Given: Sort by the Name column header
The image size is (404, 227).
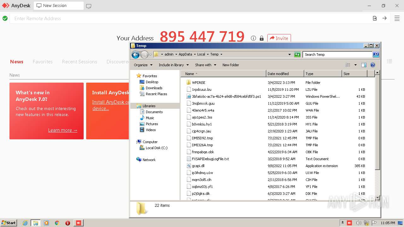Looking at the screenshot, I should pyautogui.click(x=223, y=74).
